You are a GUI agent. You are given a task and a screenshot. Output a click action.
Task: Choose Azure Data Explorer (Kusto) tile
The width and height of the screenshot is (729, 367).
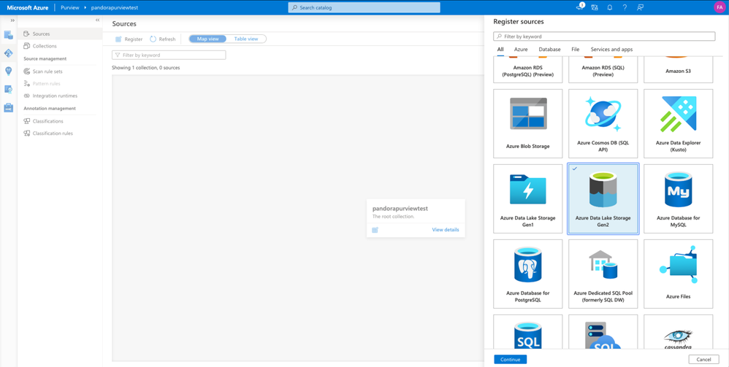[679, 123]
